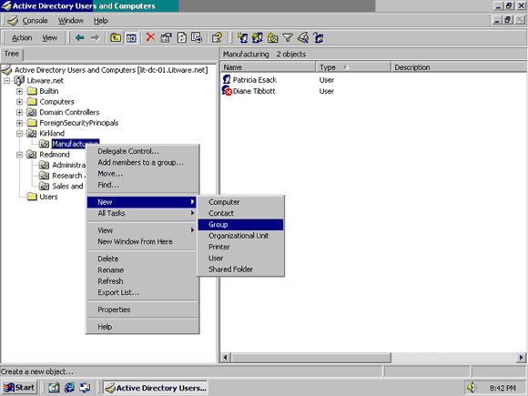
Task: Select Shared Folder in New submenu
Action: click(x=240, y=269)
